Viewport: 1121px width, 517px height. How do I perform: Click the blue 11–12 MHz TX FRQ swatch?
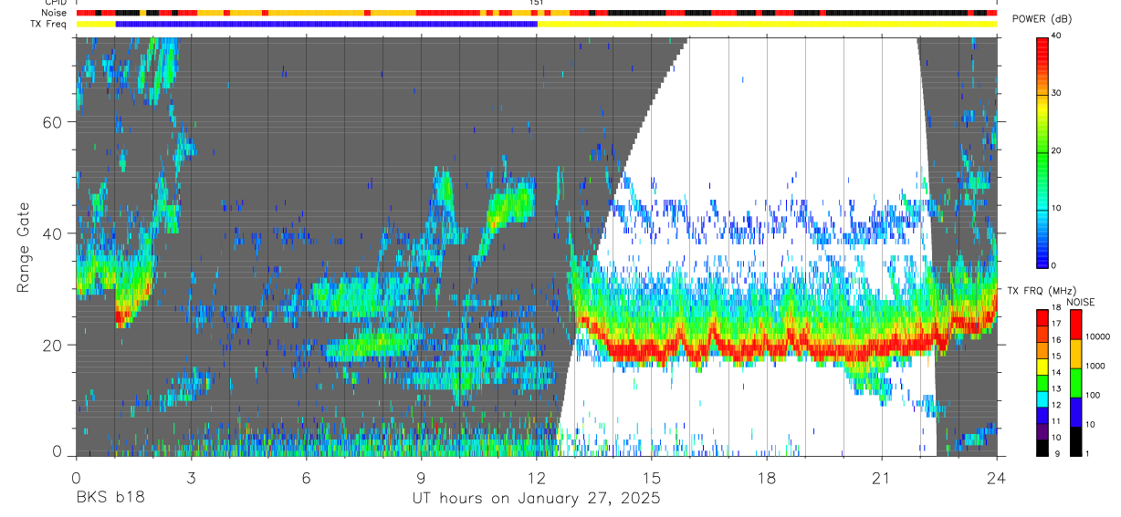[1042, 416]
